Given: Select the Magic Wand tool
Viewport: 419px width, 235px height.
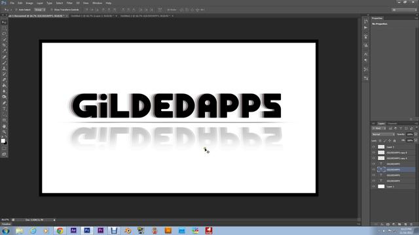Looking at the screenshot, I should [x=4, y=39].
